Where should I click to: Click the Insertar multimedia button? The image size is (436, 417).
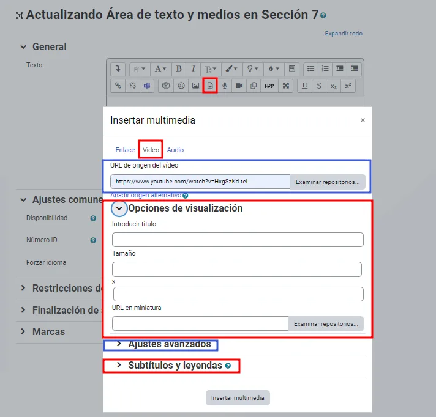[238, 398]
